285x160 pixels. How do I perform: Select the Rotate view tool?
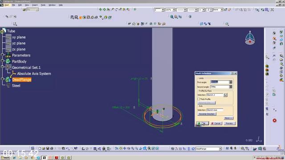click(x=129, y=148)
